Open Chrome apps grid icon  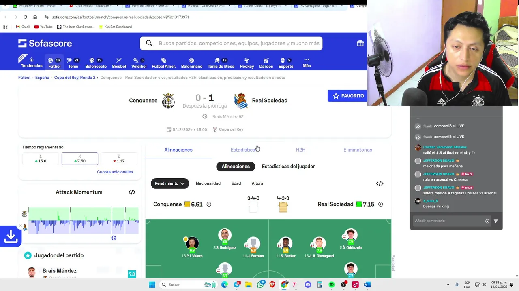5,27
